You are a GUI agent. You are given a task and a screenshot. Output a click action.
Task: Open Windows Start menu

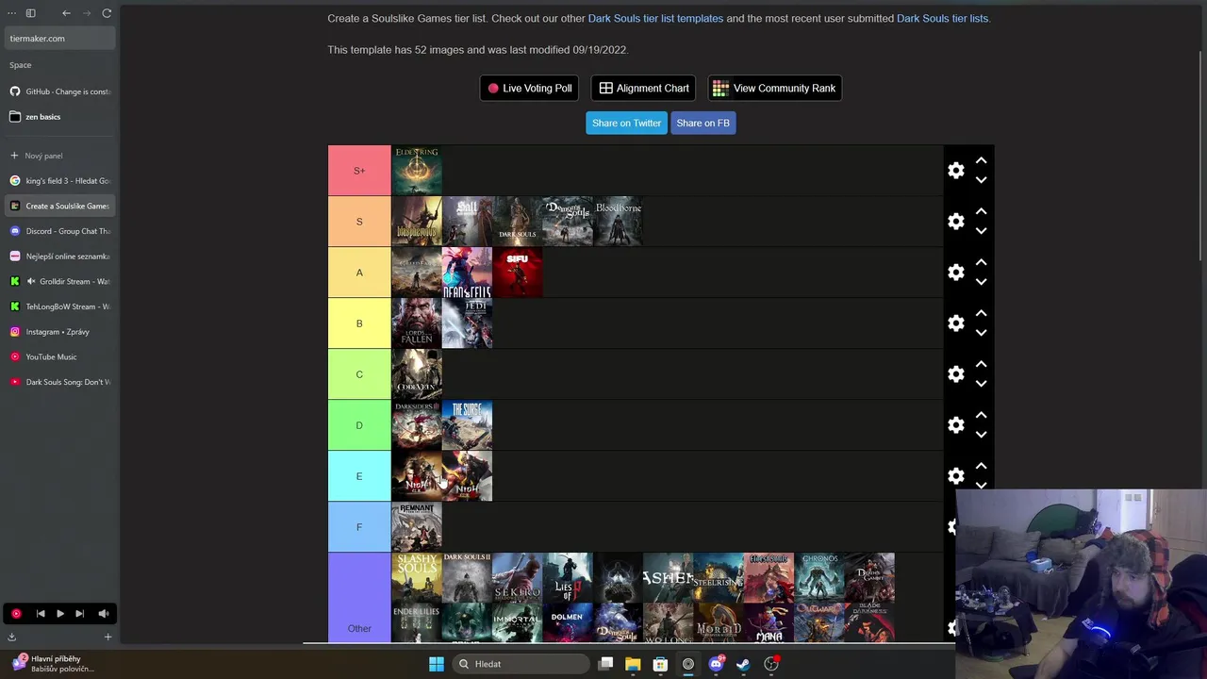pyautogui.click(x=437, y=664)
